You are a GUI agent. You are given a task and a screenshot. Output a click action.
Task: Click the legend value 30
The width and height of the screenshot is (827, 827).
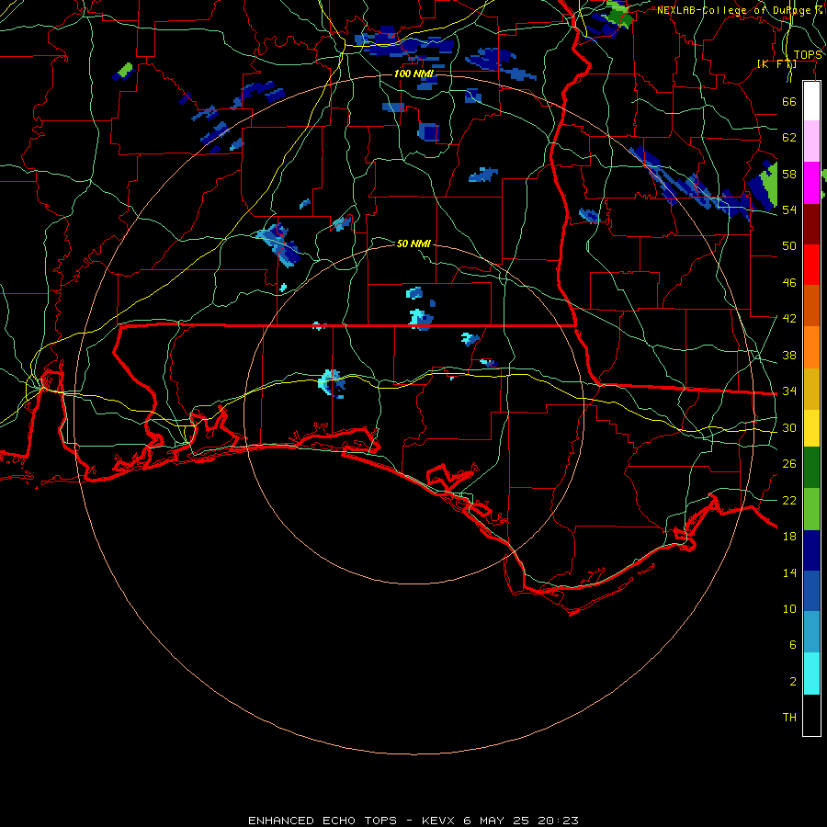click(789, 427)
